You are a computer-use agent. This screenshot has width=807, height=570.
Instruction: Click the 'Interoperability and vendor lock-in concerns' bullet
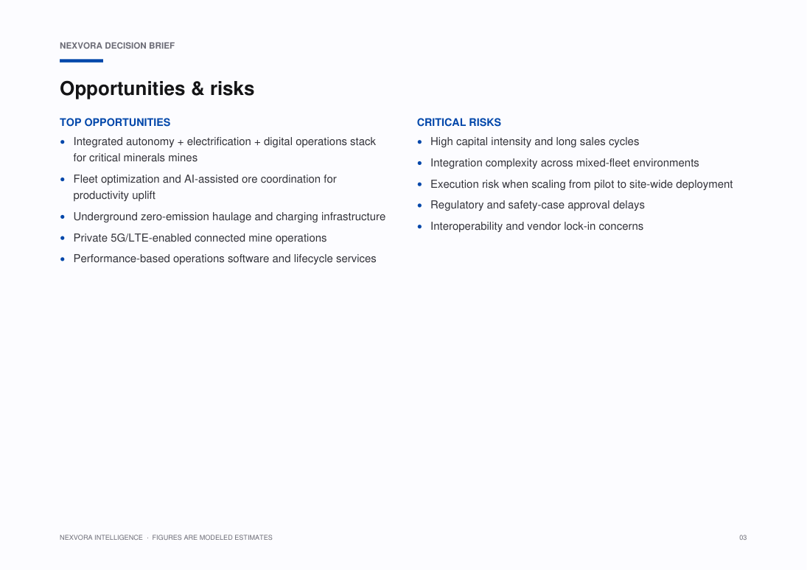point(537,226)
